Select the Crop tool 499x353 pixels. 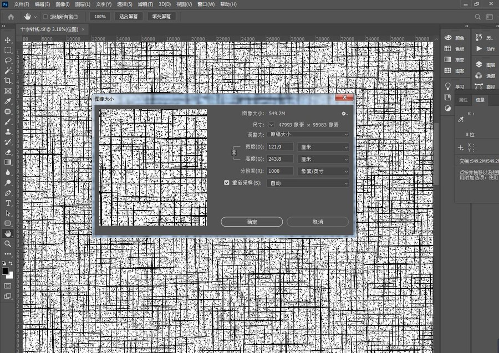click(8, 81)
